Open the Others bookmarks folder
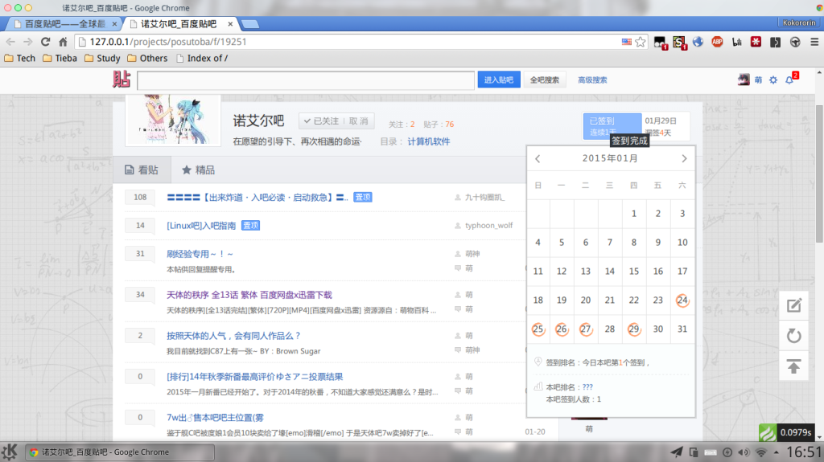 (147, 59)
